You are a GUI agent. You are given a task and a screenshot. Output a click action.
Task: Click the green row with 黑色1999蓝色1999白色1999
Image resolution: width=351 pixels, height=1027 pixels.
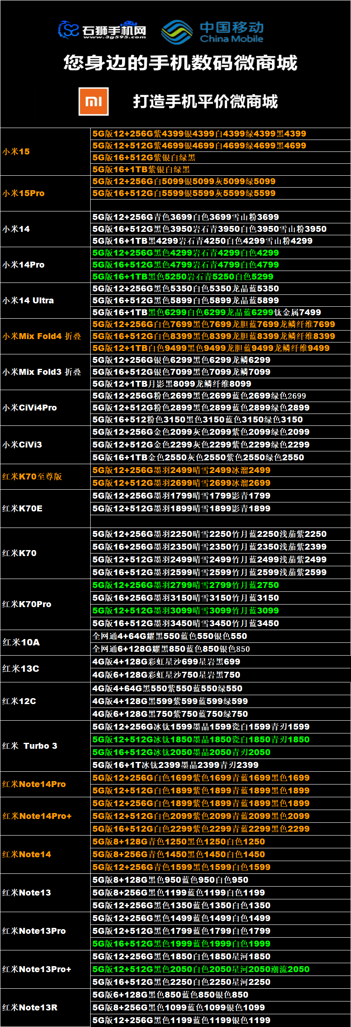(220, 944)
